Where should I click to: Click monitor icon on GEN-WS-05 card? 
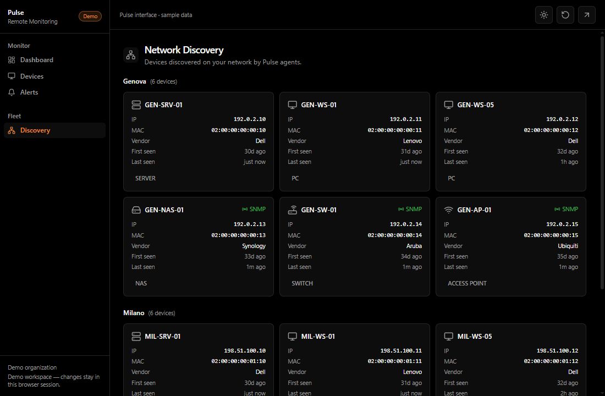pyautogui.click(x=448, y=105)
